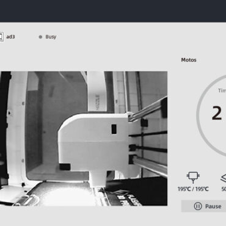This screenshot has height=226, width=226.
Task: Click the large remaining time number 2
Action: click(x=217, y=113)
